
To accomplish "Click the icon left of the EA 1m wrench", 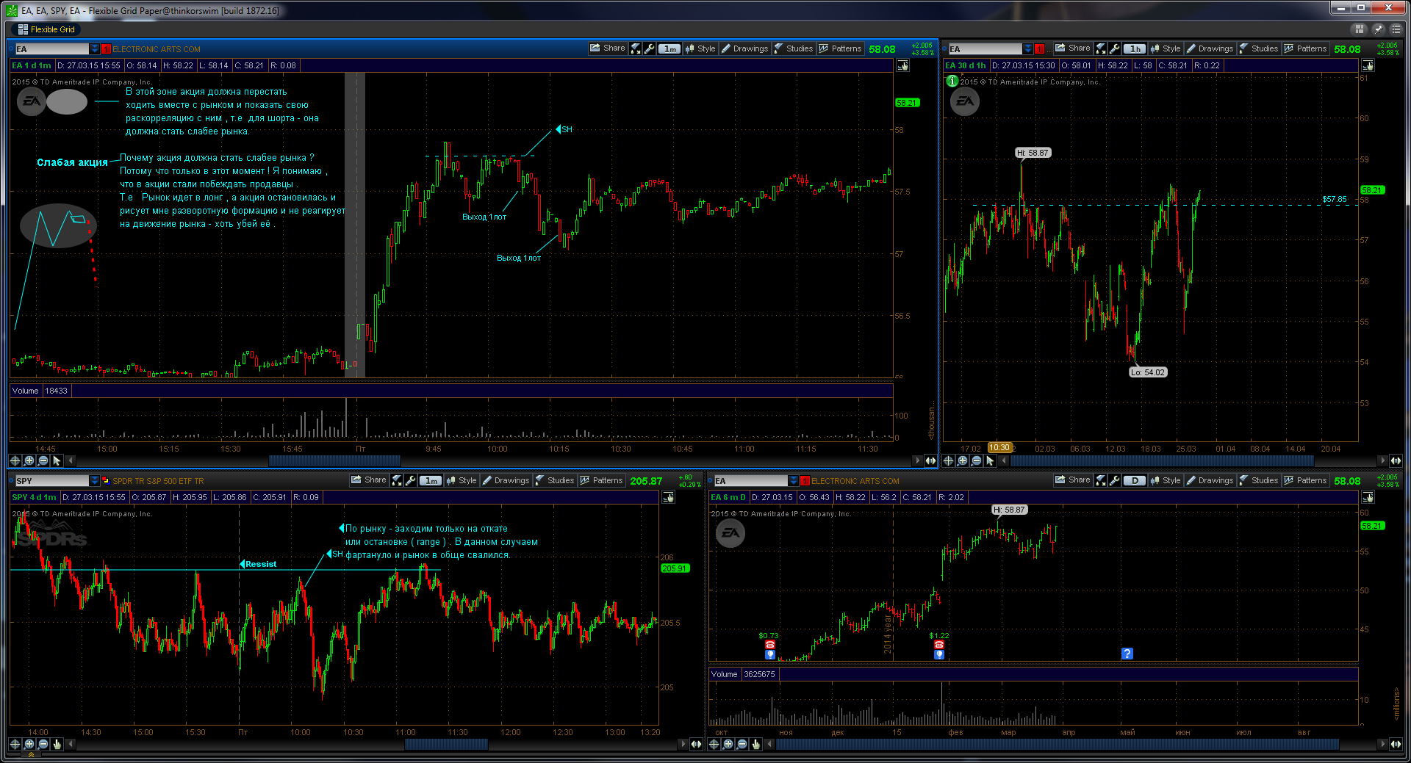I will tap(636, 48).
